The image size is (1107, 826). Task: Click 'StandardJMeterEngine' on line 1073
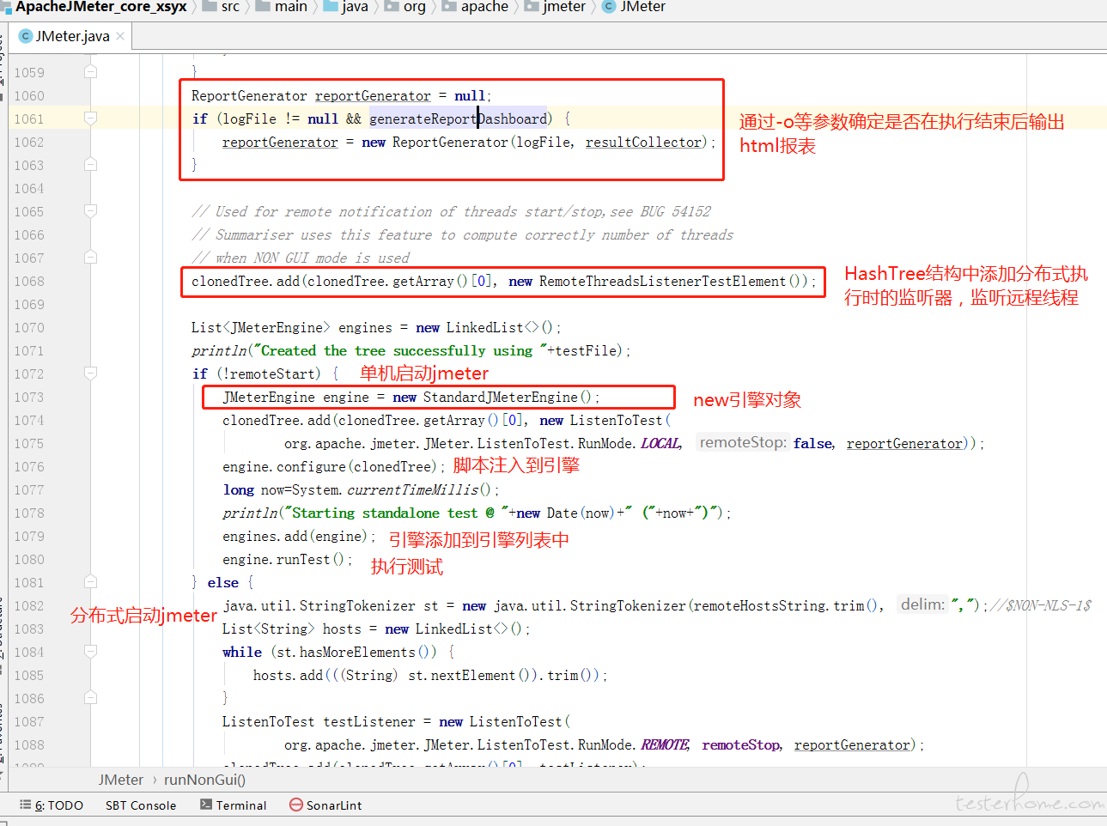tap(500, 398)
